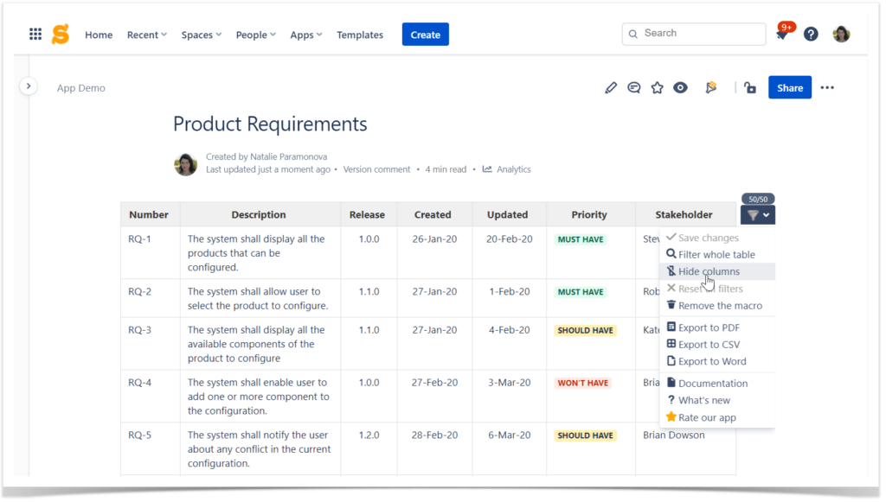Click inside the Search field
The height and width of the screenshot is (502, 886).
692,34
